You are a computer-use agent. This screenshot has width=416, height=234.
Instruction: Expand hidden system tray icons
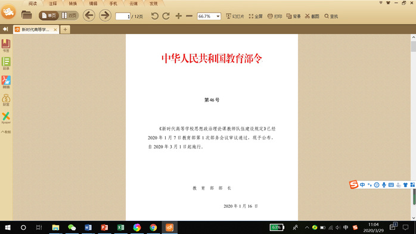point(307,227)
